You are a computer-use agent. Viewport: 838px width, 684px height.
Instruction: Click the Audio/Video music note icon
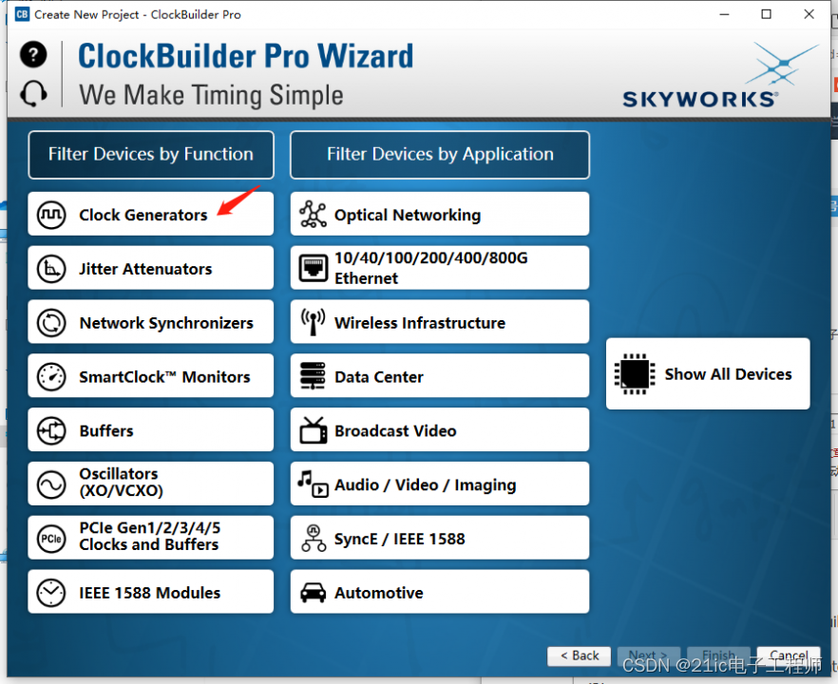click(314, 484)
